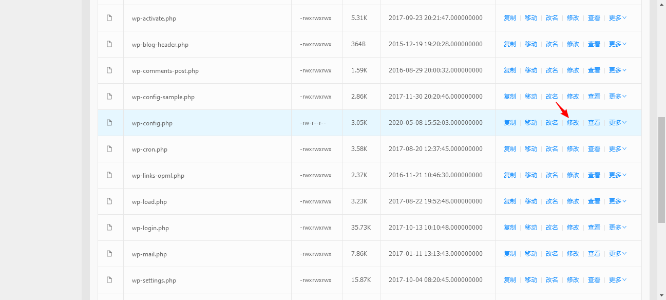Edit wp-login.php via 修改 link
This screenshot has height=300, width=666.
coord(573,228)
